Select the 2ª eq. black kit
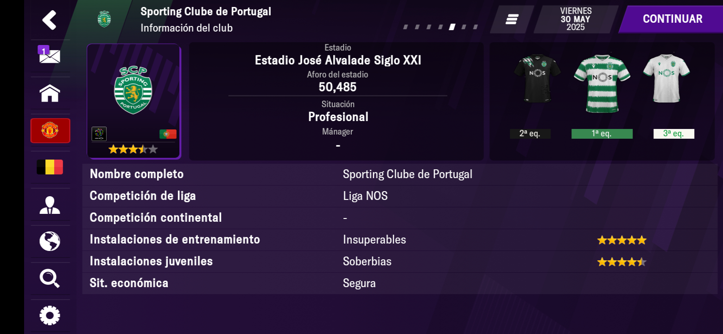Image resolution: width=723 pixels, height=334 pixels. tap(537, 78)
